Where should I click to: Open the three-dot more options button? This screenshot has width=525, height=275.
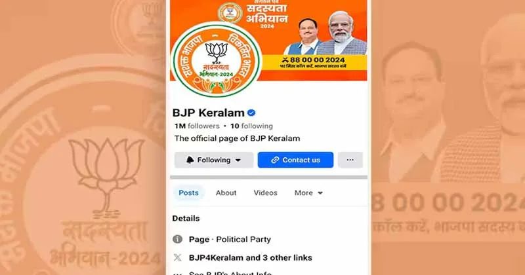click(x=350, y=160)
